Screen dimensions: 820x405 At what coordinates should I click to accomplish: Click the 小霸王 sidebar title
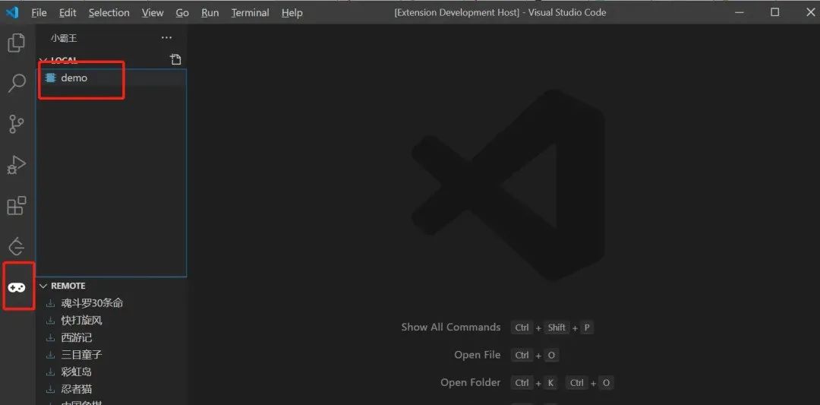click(x=64, y=38)
